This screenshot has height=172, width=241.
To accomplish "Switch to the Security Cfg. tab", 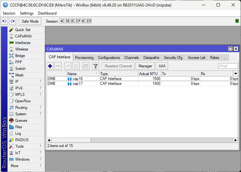I will [x=174, y=58].
